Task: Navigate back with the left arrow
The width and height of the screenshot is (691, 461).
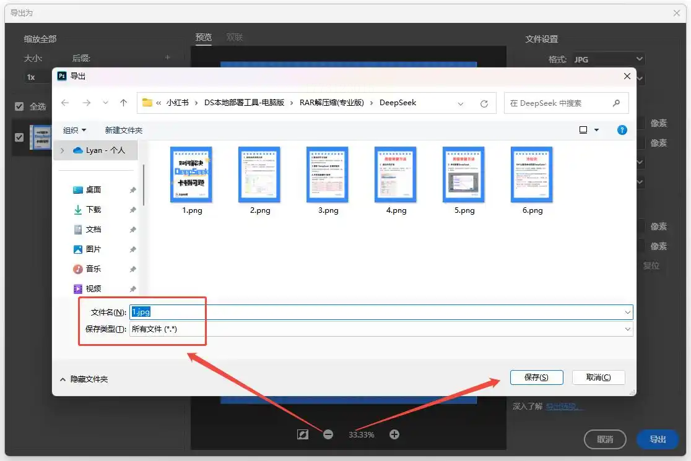Action: 66,103
